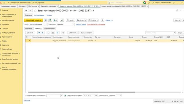This screenshot has height=104, width=184.
Task: Open the create-based-on dropdown icon
Action: [x=55, y=20]
